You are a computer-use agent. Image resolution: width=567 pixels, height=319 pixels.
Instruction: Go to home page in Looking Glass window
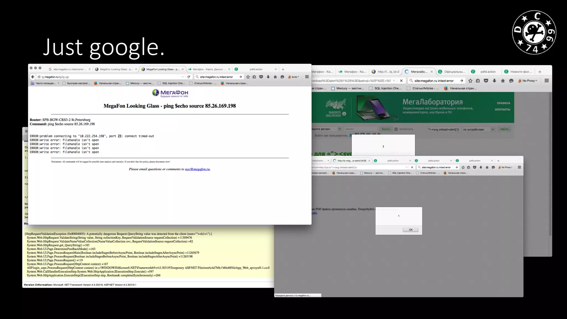[x=275, y=77]
